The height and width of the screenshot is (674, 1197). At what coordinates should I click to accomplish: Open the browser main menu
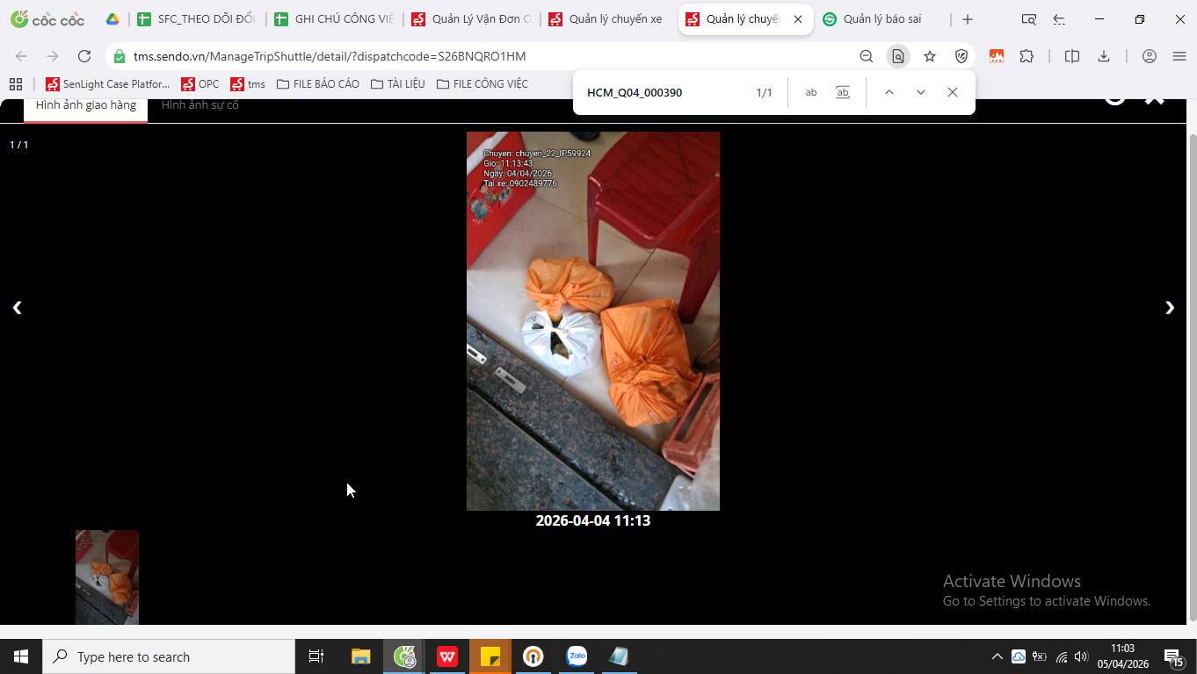coord(1179,56)
